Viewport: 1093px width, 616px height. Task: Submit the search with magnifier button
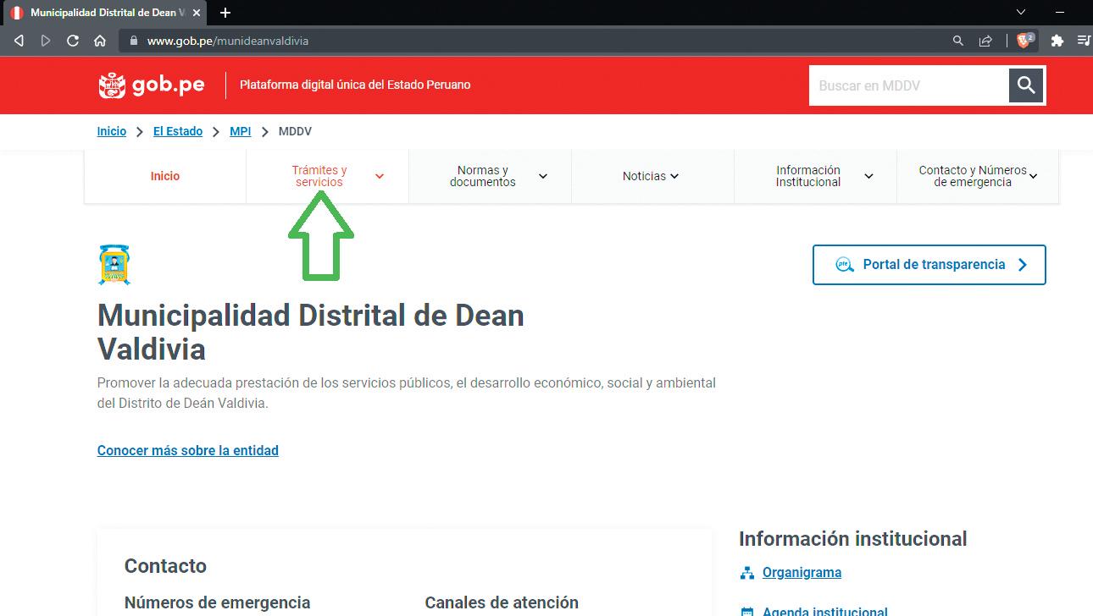pos(1026,85)
